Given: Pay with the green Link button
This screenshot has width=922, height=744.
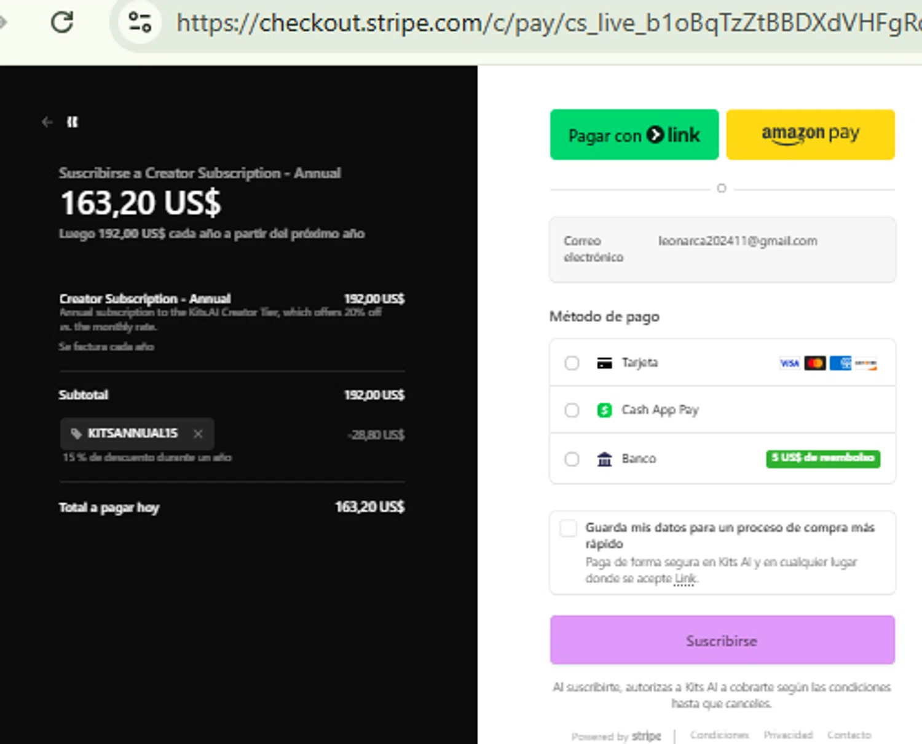Looking at the screenshot, I should pos(634,135).
